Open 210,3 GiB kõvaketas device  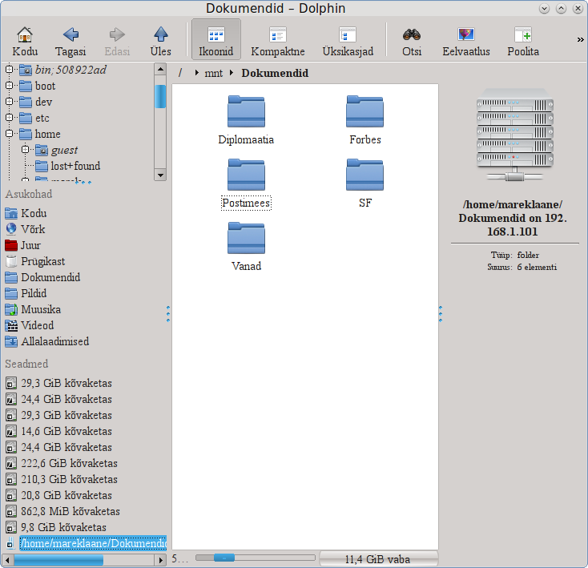coord(62,479)
